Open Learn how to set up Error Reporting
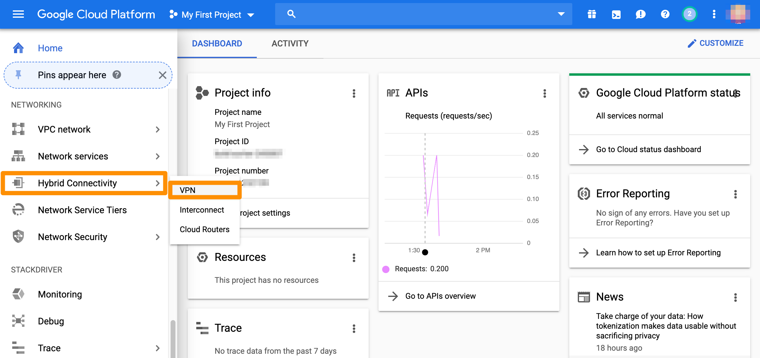This screenshot has width=760, height=358. coord(658,253)
